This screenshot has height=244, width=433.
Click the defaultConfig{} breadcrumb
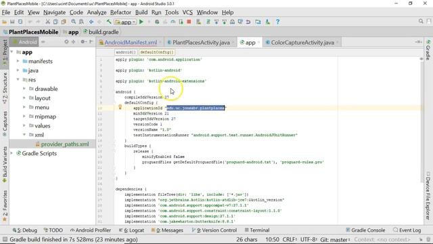click(156, 52)
